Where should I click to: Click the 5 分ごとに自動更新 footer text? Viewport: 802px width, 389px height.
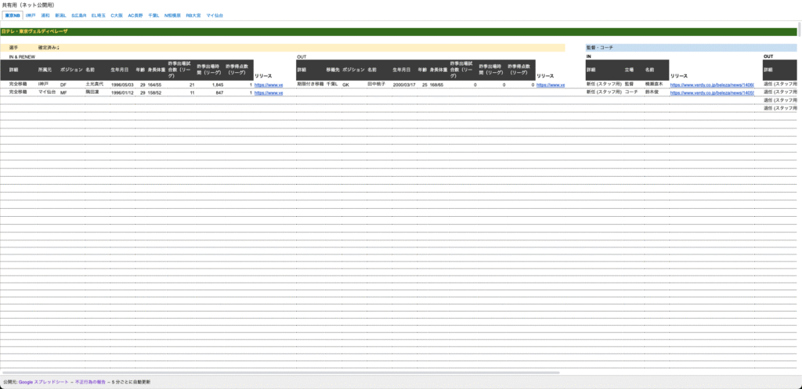[x=132, y=382]
